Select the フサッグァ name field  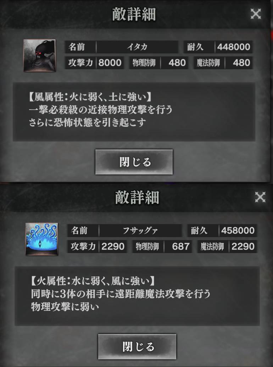click(x=140, y=231)
